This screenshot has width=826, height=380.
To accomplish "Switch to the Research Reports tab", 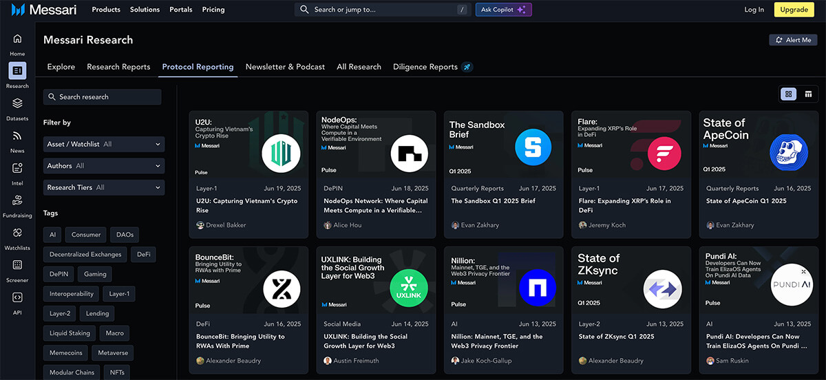I will point(118,67).
